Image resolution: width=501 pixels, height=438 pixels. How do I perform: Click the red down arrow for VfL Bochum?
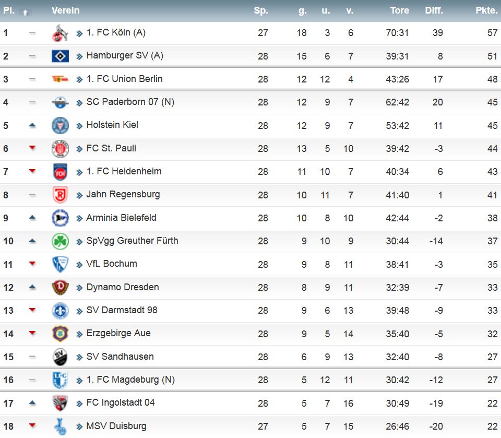click(32, 264)
